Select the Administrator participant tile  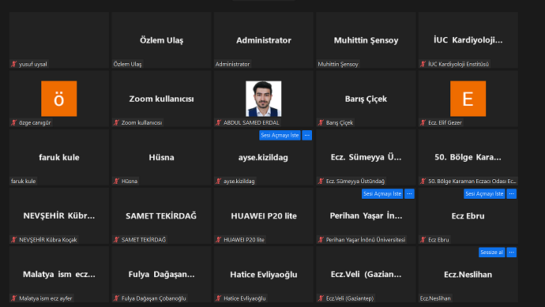[x=264, y=40]
